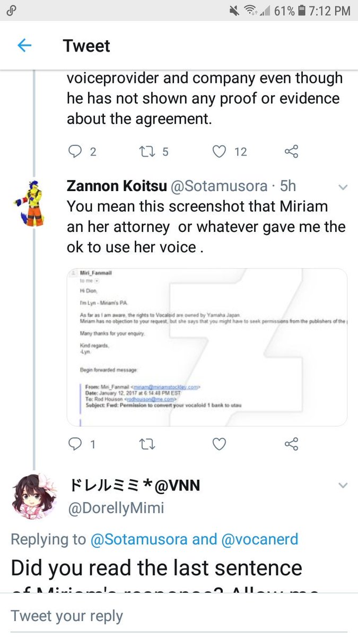The width and height of the screenshot is (358, 637).
Task: Open options chevron on Zannon Koitsu's tweet
Action: pyautogui.click(x=343, y=187)
